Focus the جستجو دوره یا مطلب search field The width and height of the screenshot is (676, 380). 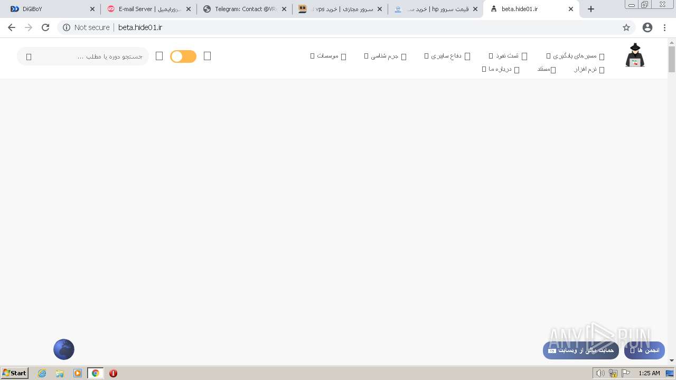coord(83,56)
